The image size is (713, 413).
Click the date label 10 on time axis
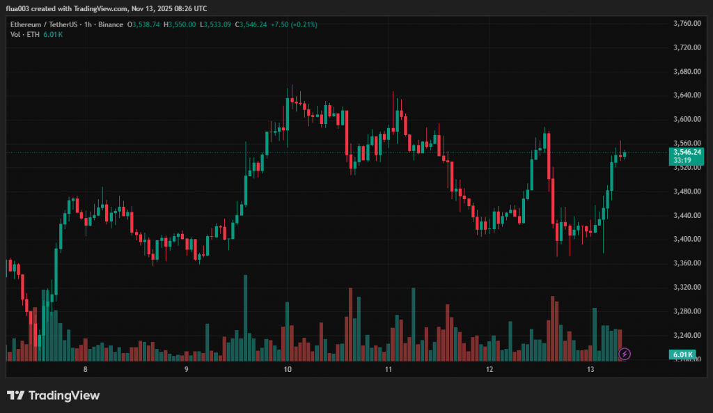click(287, 369)
